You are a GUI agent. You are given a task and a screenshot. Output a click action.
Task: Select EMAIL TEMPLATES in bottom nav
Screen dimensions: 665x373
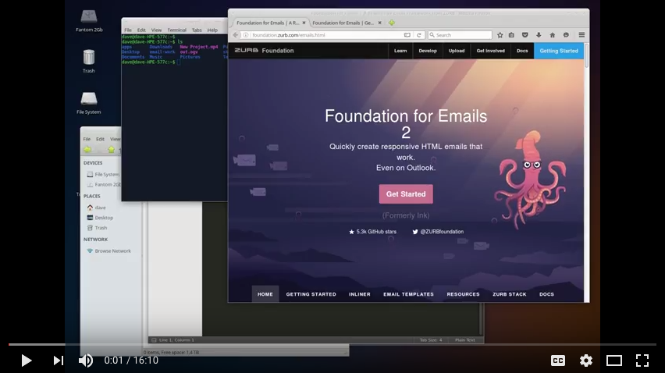(x=408, y=294)
